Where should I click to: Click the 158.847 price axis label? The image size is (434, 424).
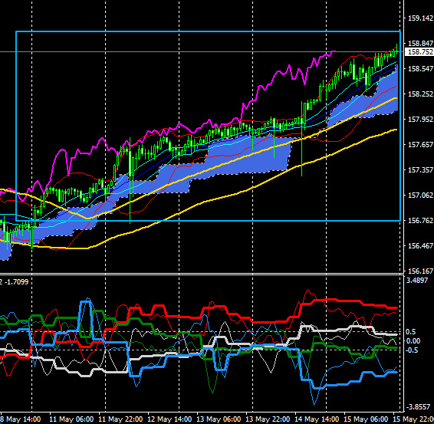point(420,44)
